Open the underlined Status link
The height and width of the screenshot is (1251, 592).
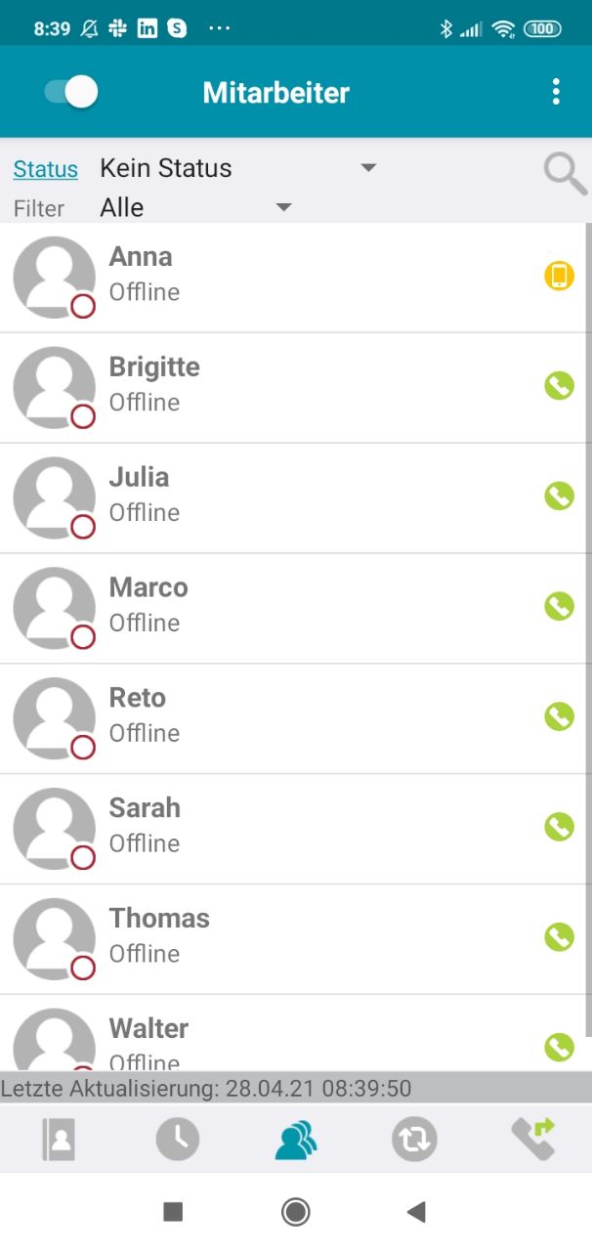point(45,169)
